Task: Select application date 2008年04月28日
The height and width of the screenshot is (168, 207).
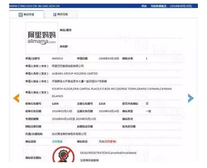Action: coord(109,58)
